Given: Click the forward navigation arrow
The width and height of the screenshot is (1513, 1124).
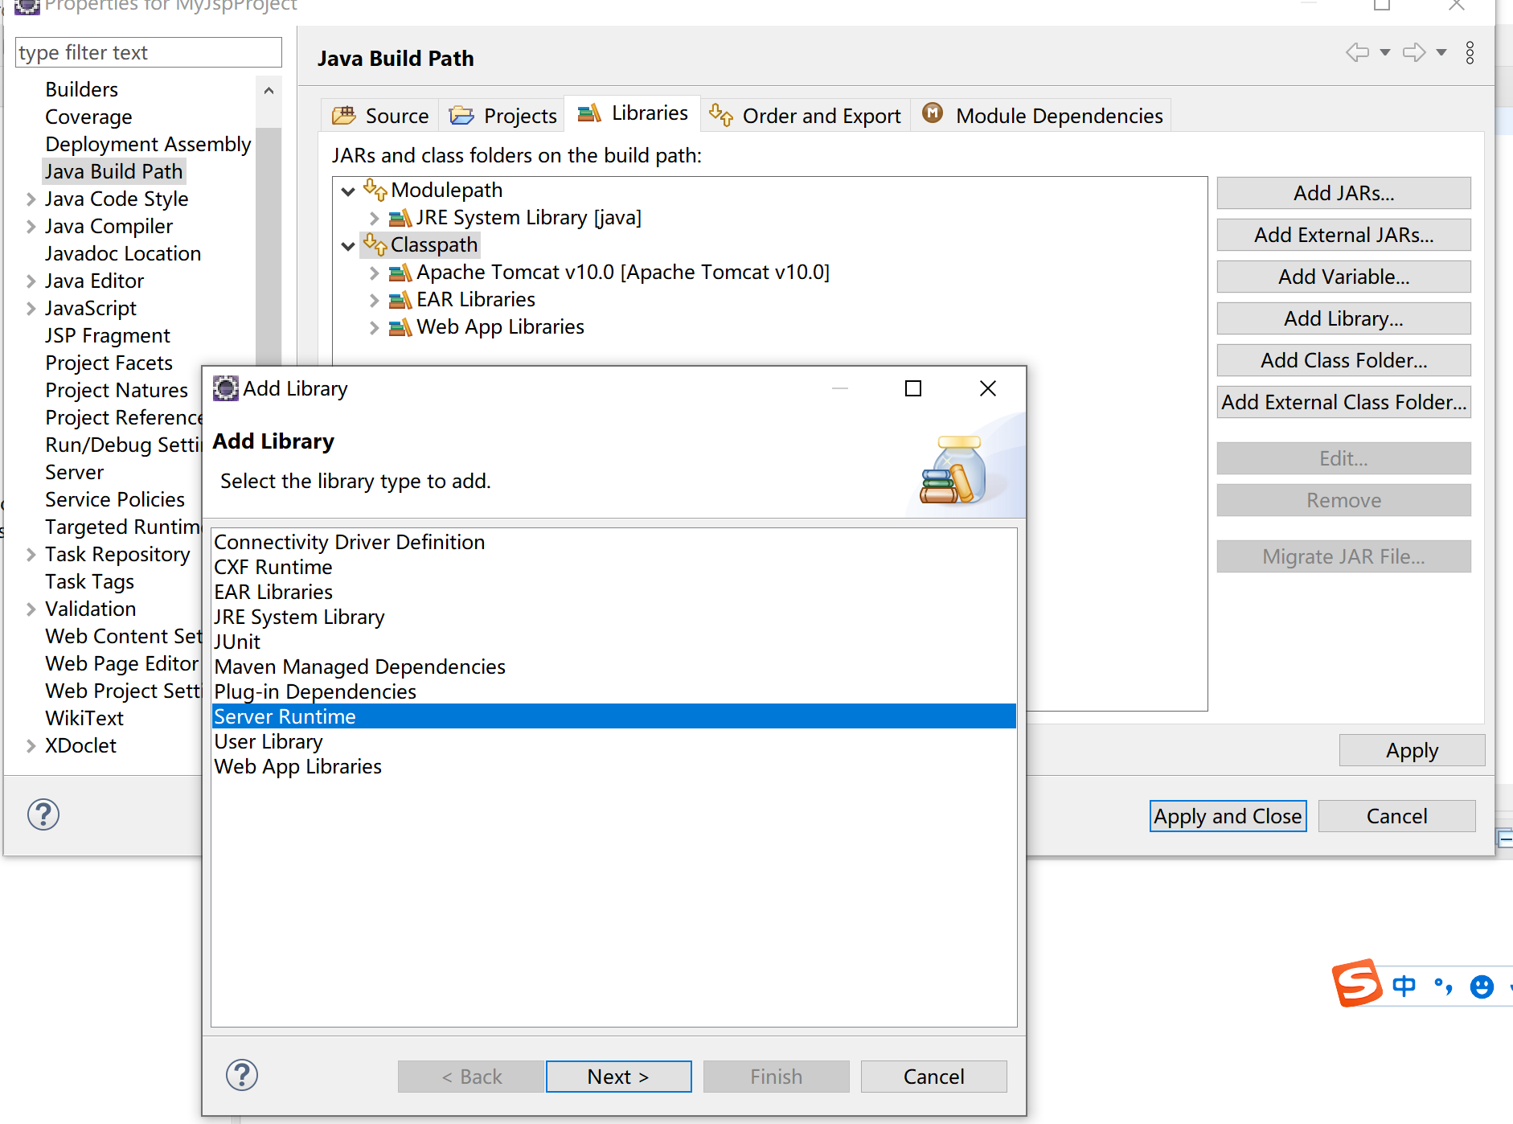Looking at the screenshot, I should (x=1414, y=51).
